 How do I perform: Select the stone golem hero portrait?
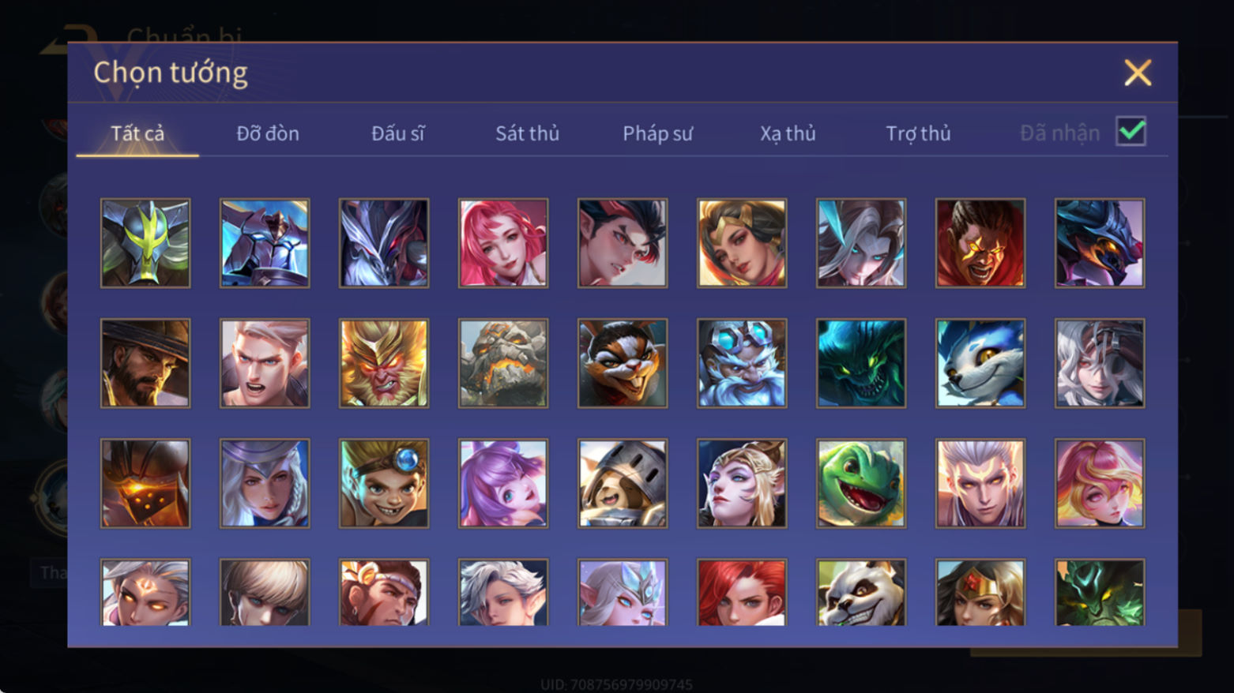click(x=503, y=363)
